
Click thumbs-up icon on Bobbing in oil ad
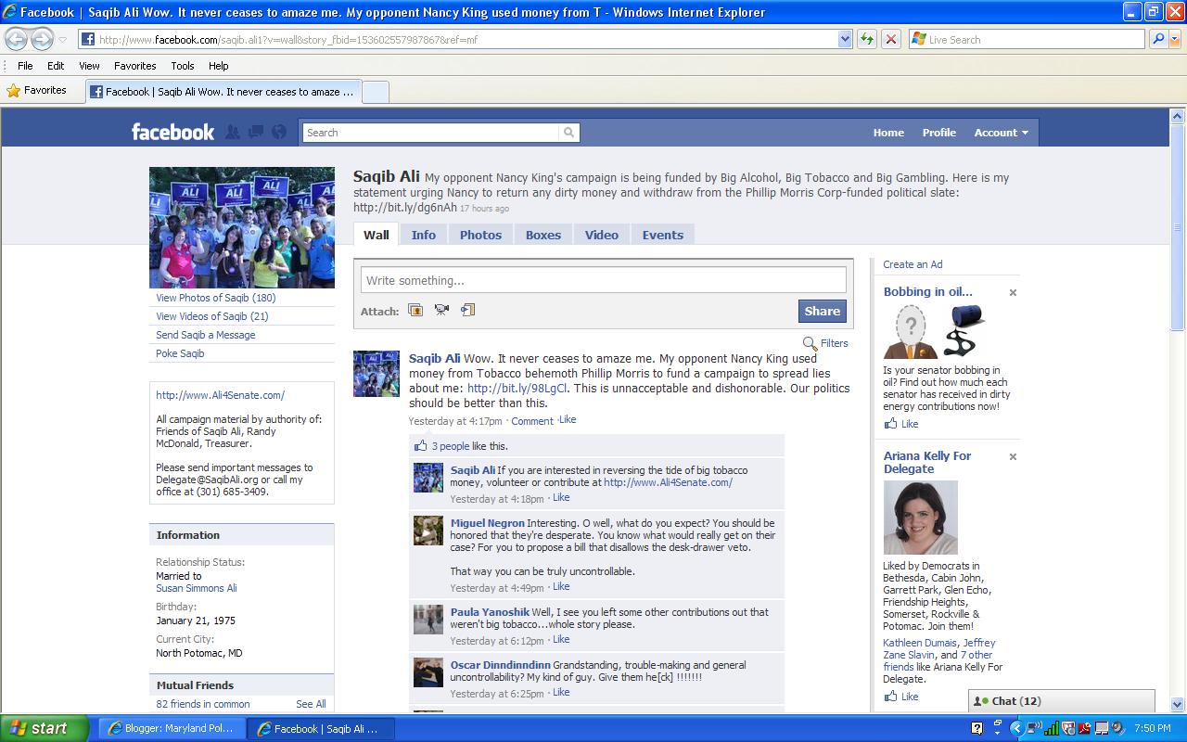(890, 424)
